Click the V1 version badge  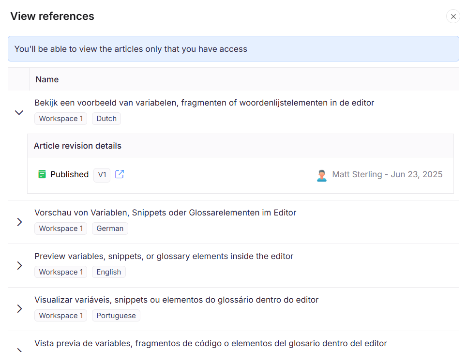click(x=102, y=175)
